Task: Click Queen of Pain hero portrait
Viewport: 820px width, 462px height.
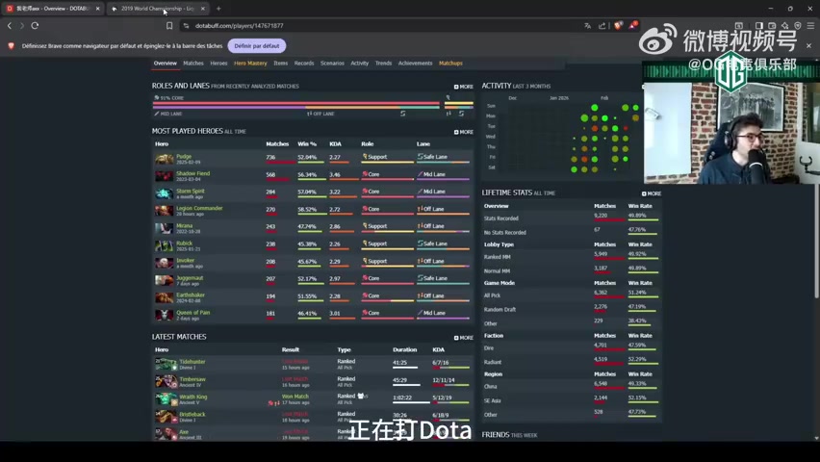Action: (x=164, y=315)
